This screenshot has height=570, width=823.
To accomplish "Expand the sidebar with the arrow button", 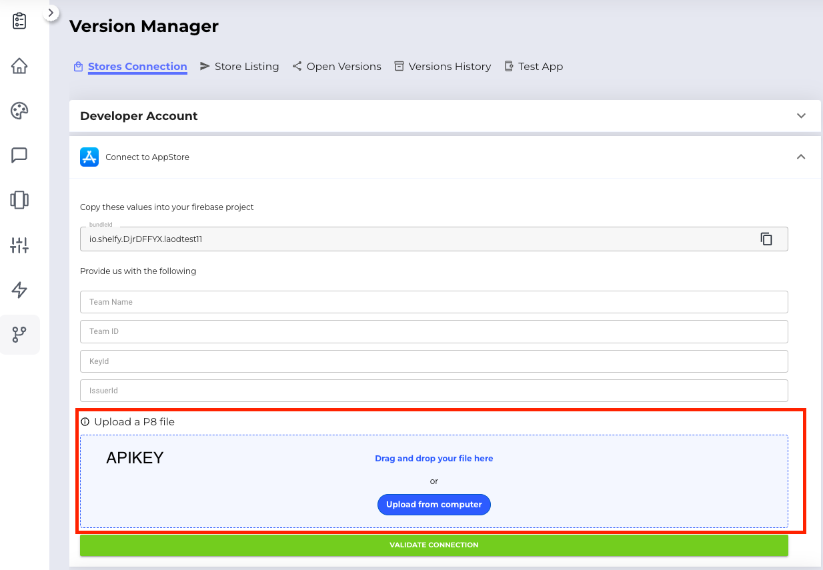I will click(x=51, y=13).
